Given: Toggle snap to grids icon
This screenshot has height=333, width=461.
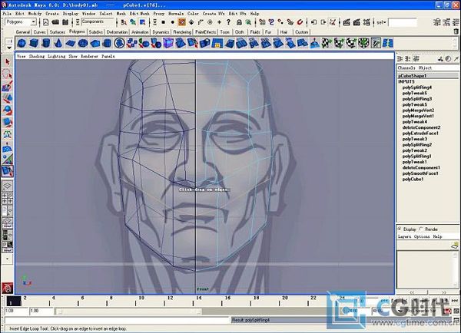Looking at the screenshot, I should pyautogui.click(x=262, y=22).
